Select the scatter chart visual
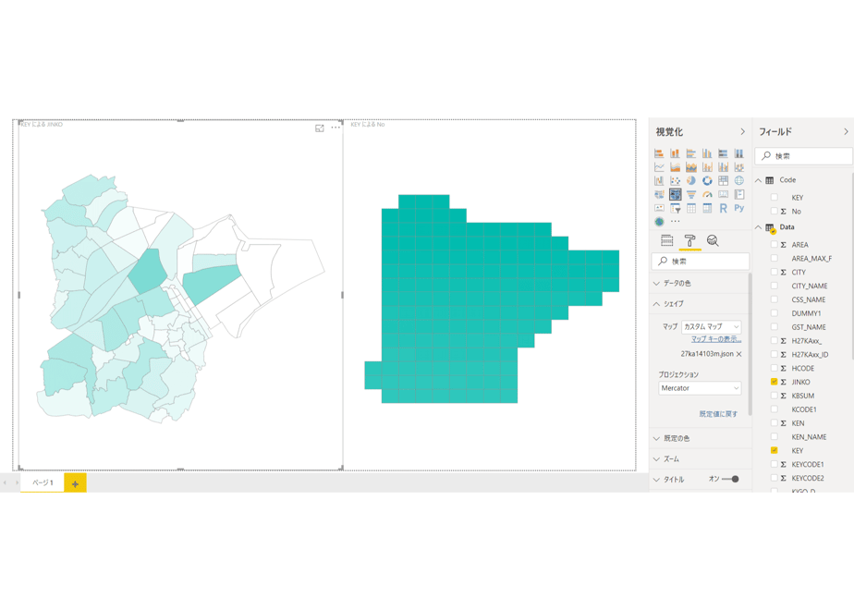The width and height of the screenshot is (854, 610). (x=675, y=181)
